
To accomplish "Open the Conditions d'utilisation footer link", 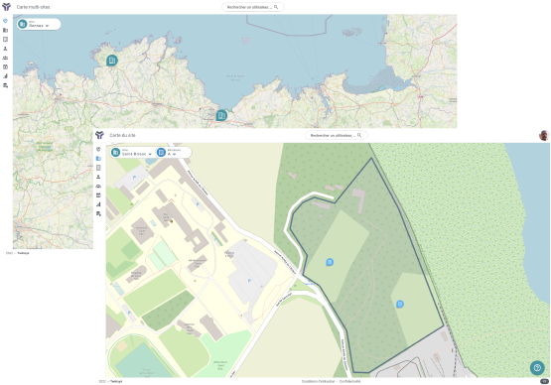I will tap(318, 381).
